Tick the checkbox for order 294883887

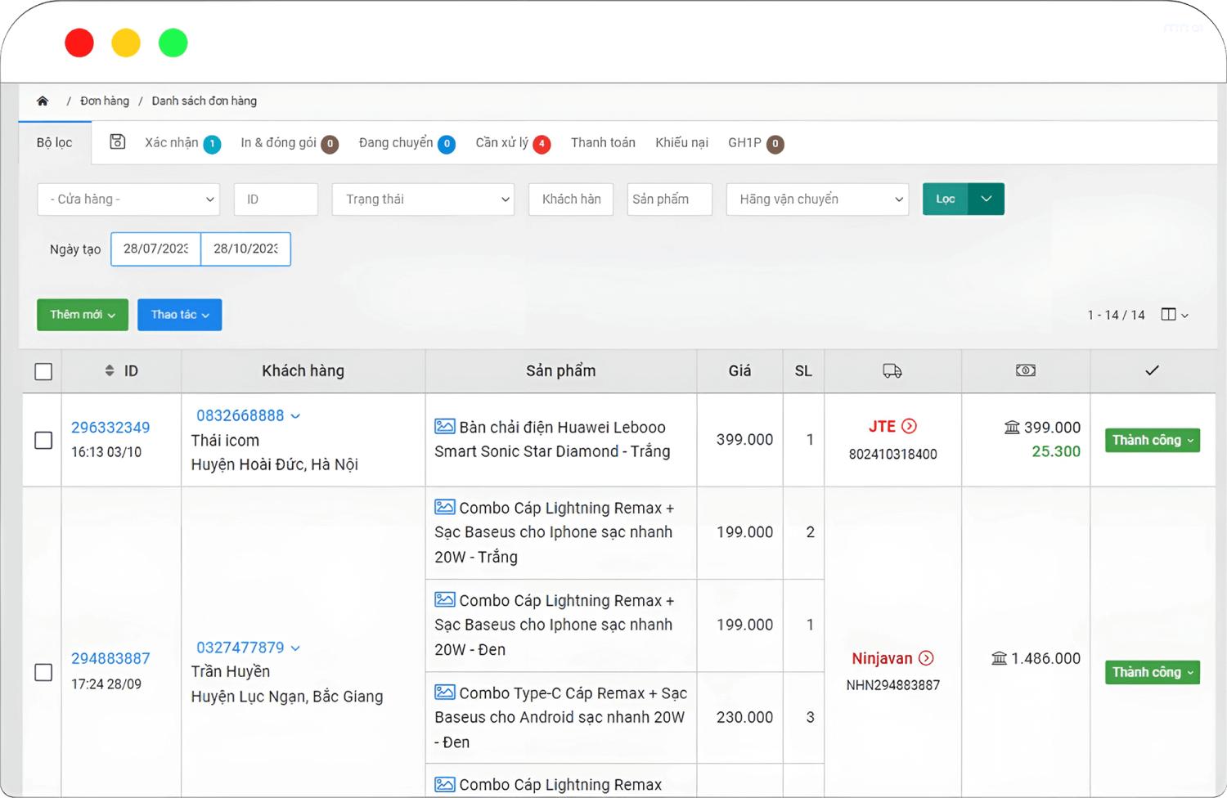pos(44,672)
